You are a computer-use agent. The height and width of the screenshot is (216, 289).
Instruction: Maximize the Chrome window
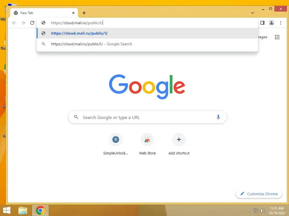pos(271,9)
